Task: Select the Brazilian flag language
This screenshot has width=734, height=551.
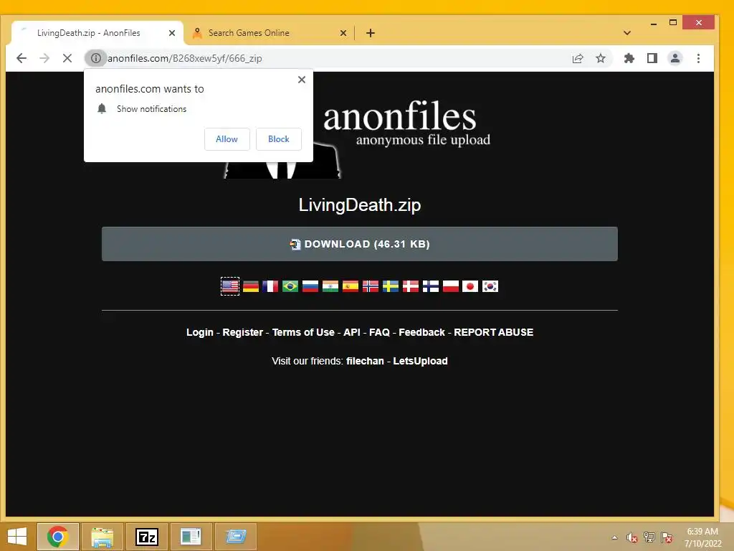Action: coord(290,286)
